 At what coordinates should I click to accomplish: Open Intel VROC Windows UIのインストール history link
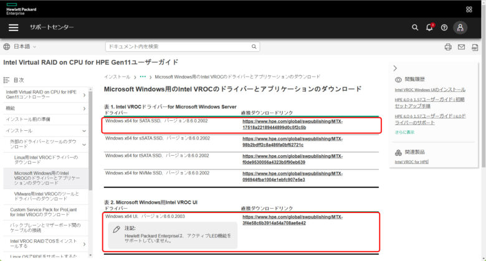point(430,90)
